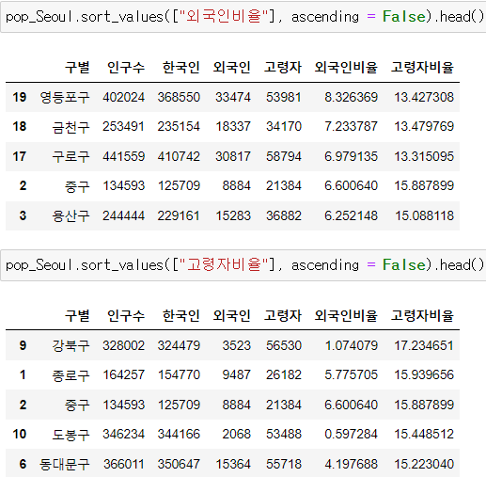The image size is (486, 477).
Task: Click the 영등포구 cell
Action: point(65,97)
